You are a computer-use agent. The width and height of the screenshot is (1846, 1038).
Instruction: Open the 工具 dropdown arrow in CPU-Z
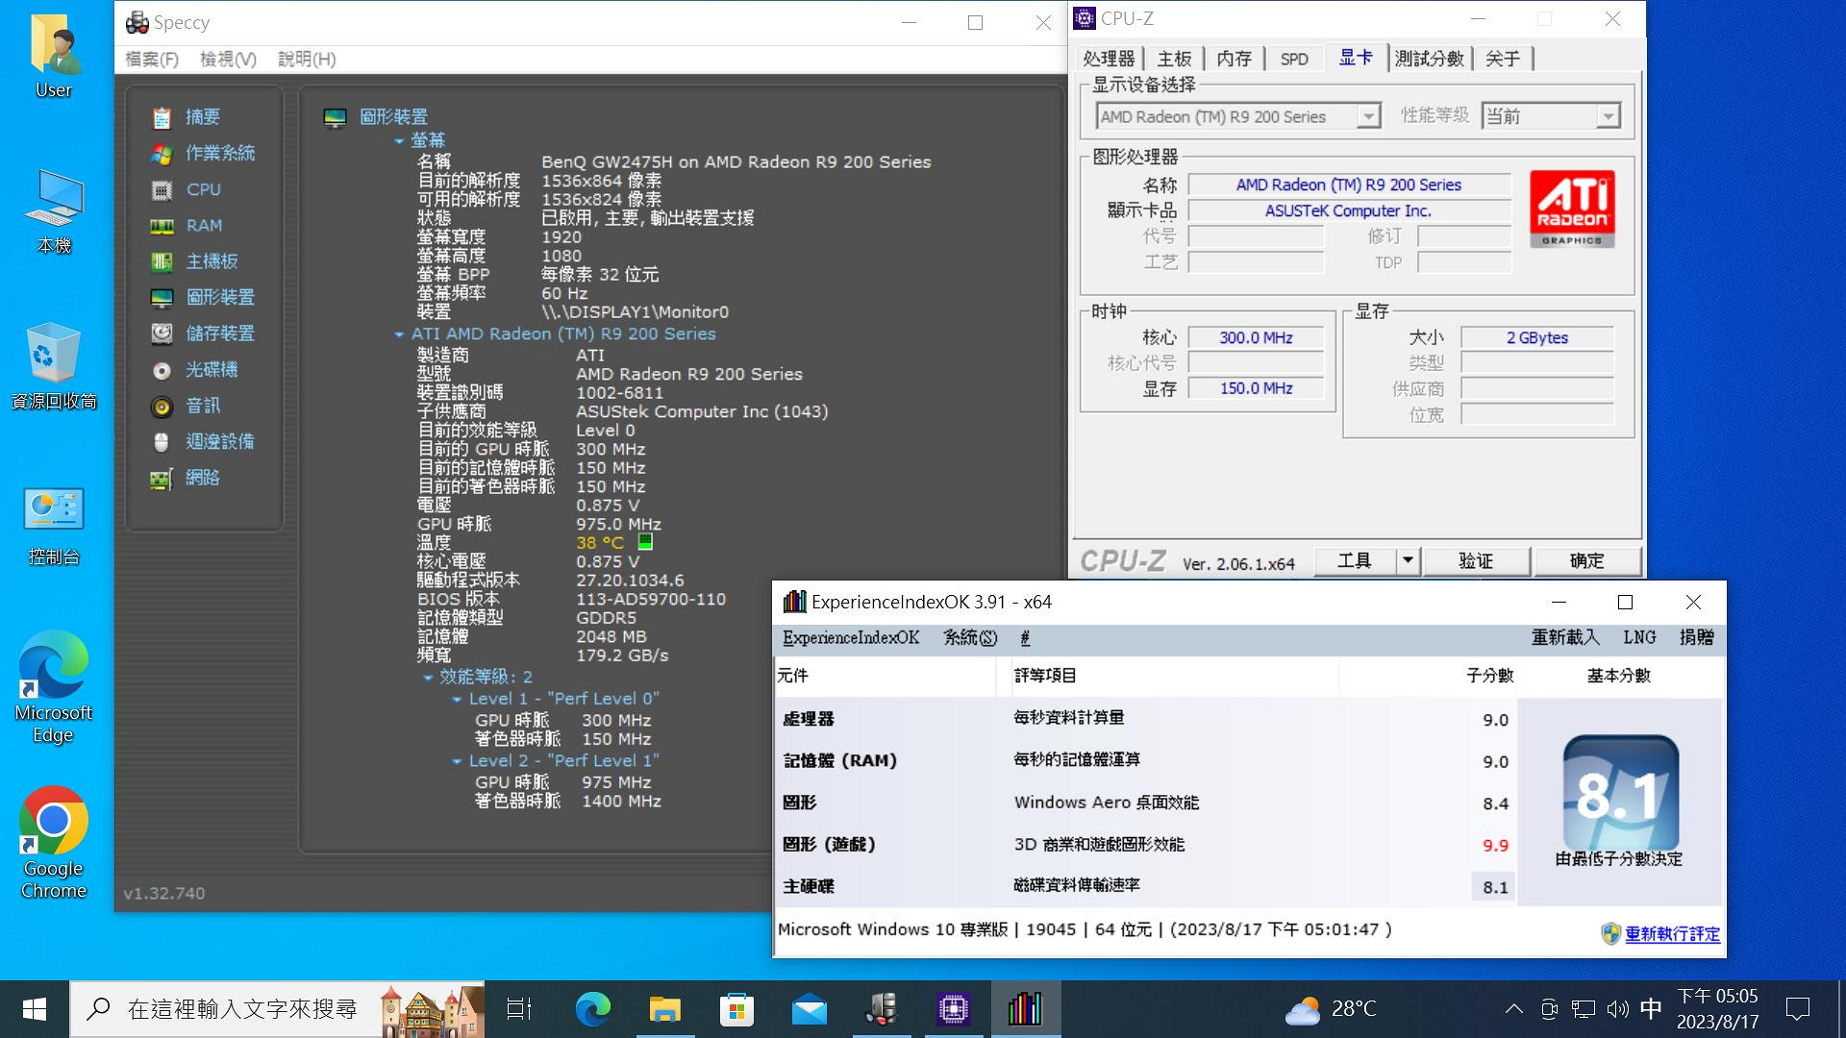[1408, 560]
